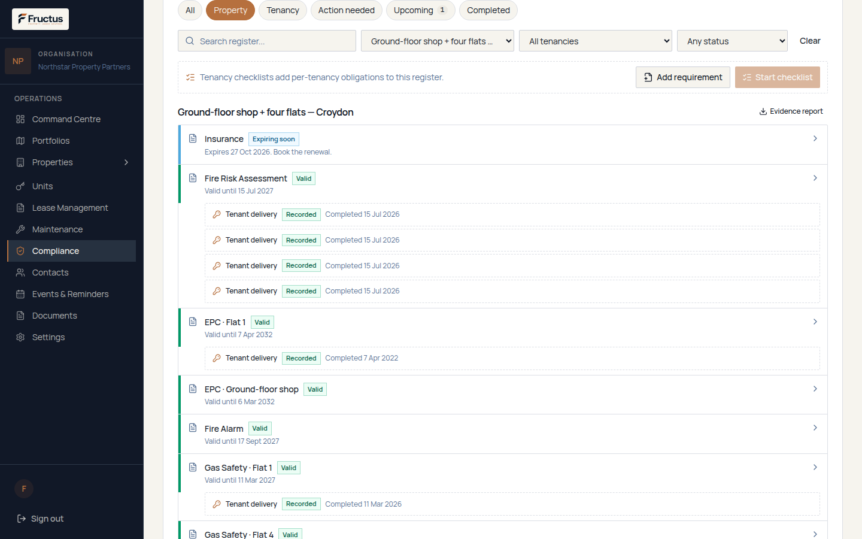
Task: Click the Sign out arrow icon
Action: [22, 519]
